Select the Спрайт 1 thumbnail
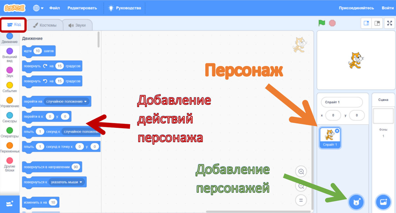396x213 pixels. tap(330, 137)
